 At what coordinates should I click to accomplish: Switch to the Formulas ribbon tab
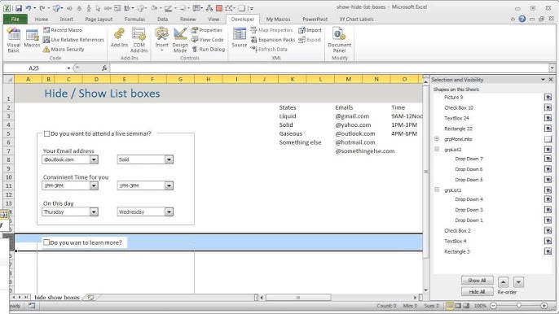pos(134,20)
